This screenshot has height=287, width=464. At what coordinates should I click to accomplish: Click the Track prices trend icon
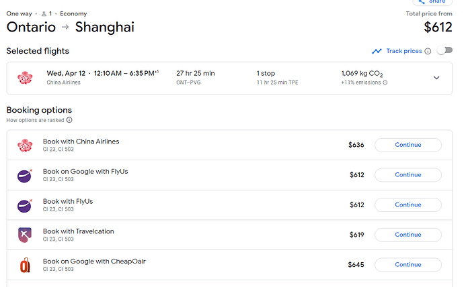click(377, 51)
